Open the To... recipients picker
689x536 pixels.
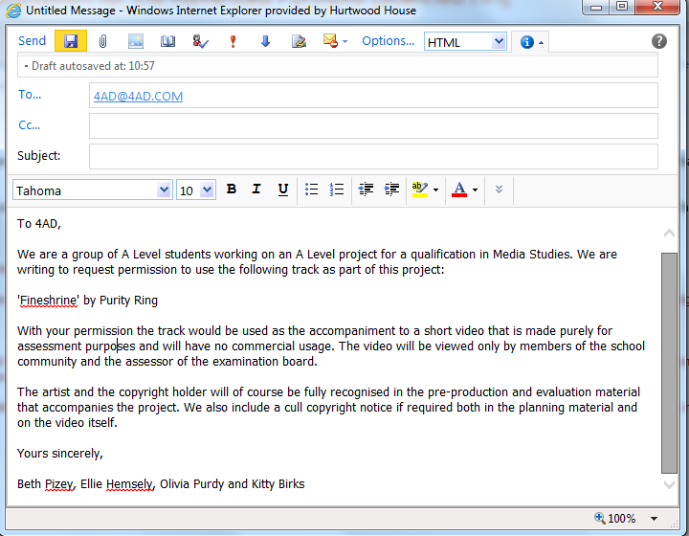pyautogui.click(x=30, y=95)
